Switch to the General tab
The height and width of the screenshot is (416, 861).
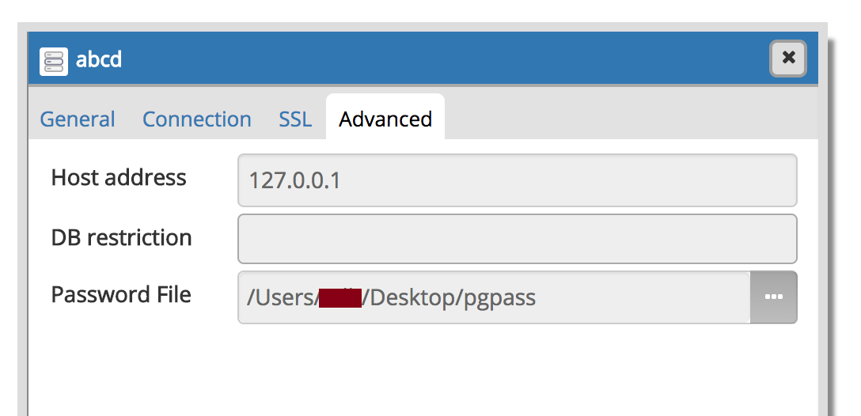tap(78, 119)
